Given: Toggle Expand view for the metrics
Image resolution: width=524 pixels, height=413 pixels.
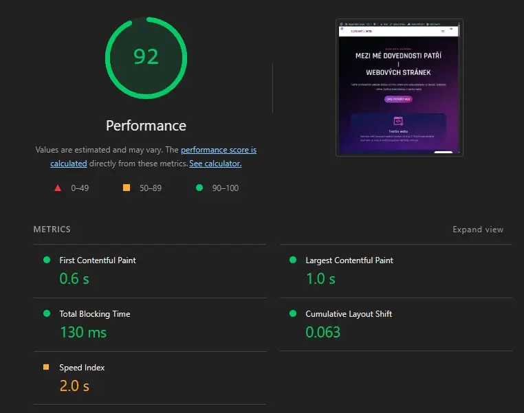Looking at the screenshot, I should (x=477, y=230).
